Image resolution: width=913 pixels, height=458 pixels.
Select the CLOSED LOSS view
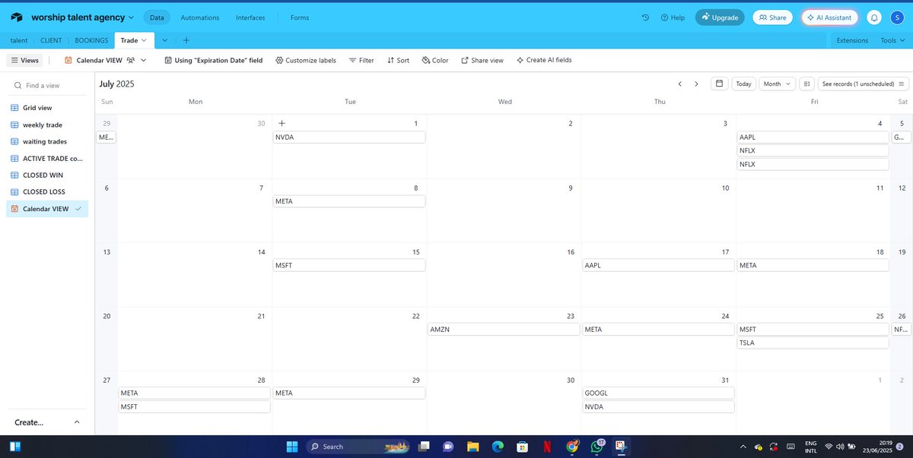coord(47,191)
